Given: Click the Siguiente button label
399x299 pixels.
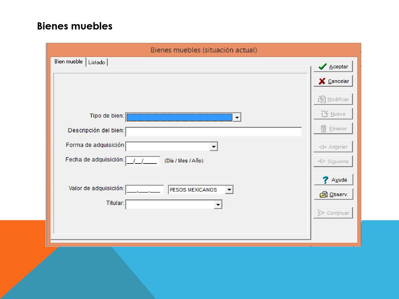Looking at the screenshot, I should point(338,162).
